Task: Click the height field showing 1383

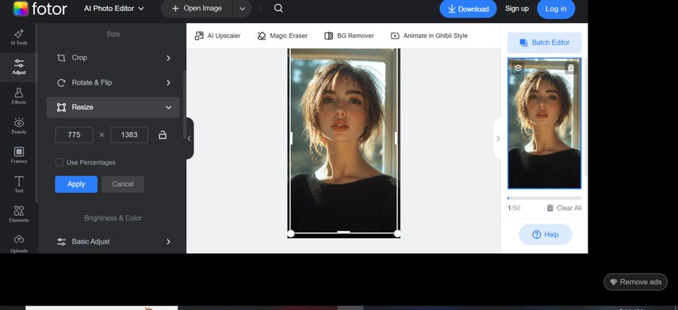Action: 129,135
